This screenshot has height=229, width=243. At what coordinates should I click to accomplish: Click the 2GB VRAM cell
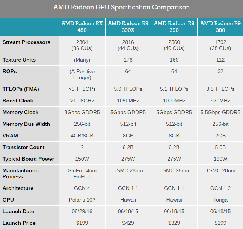point(220,136)
